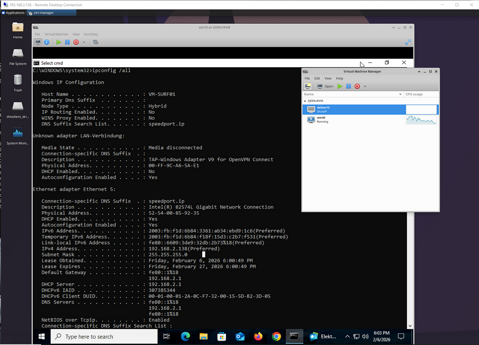Viewport: 479px width, 345px height.
Task: Click the snapshots icon in the win10 viewer toolbar
Action: click(96, 42)
